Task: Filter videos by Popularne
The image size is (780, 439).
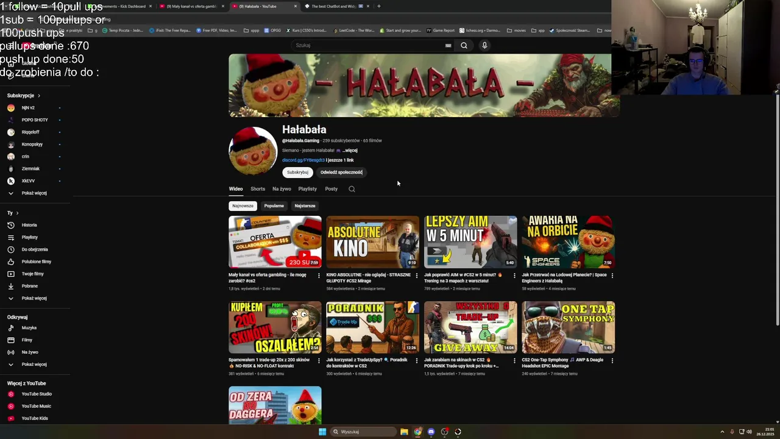Action: [274, 205]
